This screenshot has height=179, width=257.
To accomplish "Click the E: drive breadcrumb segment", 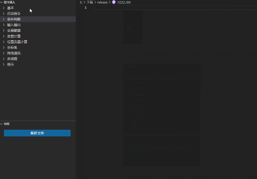I will coord(81,2).
